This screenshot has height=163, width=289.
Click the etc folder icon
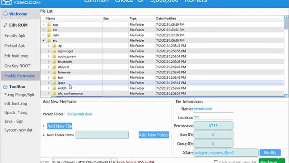click(x=49, y=40)
